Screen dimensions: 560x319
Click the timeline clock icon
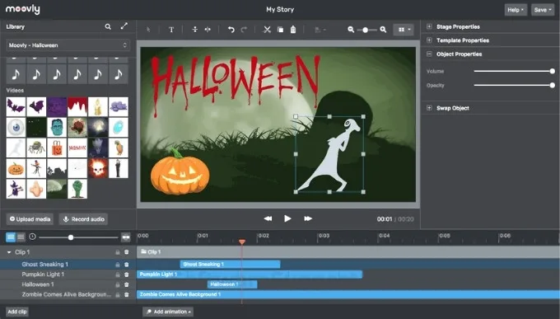(32, 237)
